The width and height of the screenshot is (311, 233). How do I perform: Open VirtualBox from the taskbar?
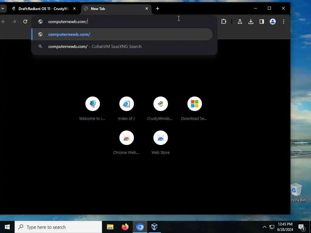pos(154,227)
